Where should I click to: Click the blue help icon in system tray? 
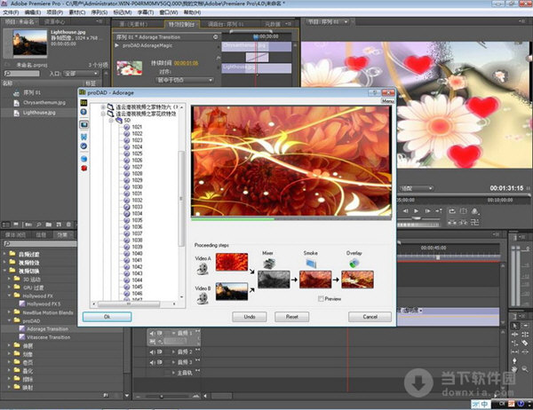click(521, 404)
